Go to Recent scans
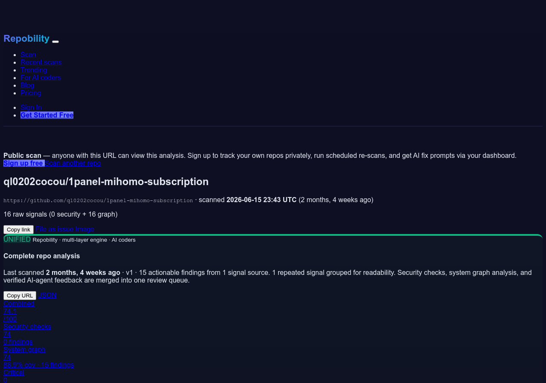Image resolution: width=546 pixels, height=383 pixels. coord(41,62)
